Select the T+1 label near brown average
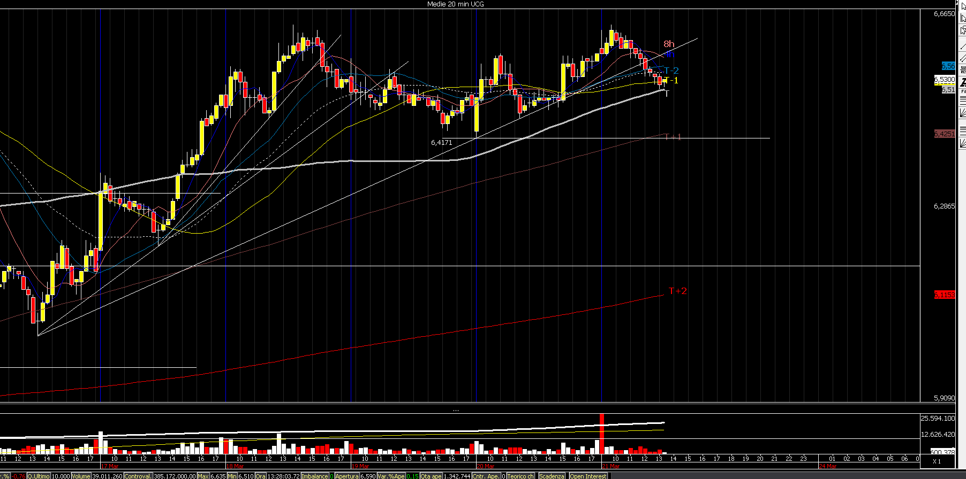Image resolution: width=966 pixels, height=479 pixels. (673, 137)
